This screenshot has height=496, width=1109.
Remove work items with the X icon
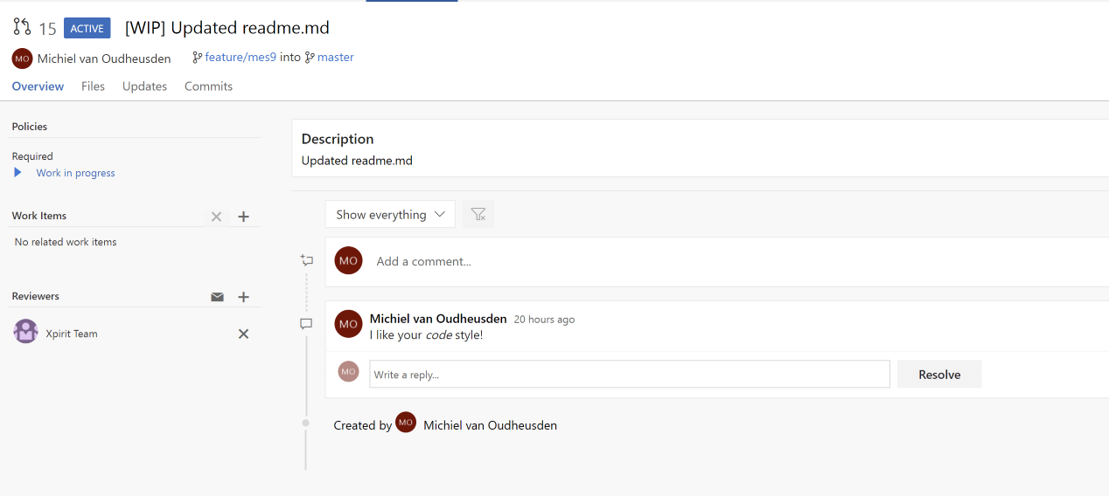click(x=216, y=217)
